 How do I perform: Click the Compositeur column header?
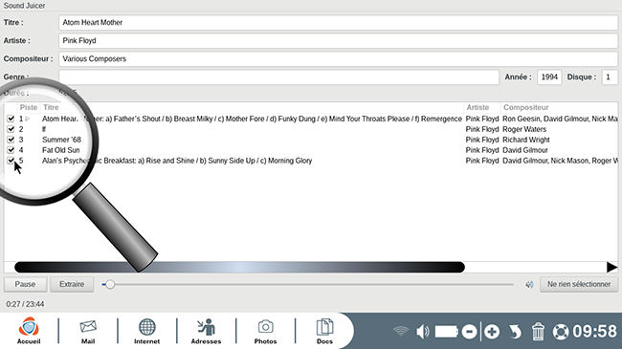pos(526,107)
